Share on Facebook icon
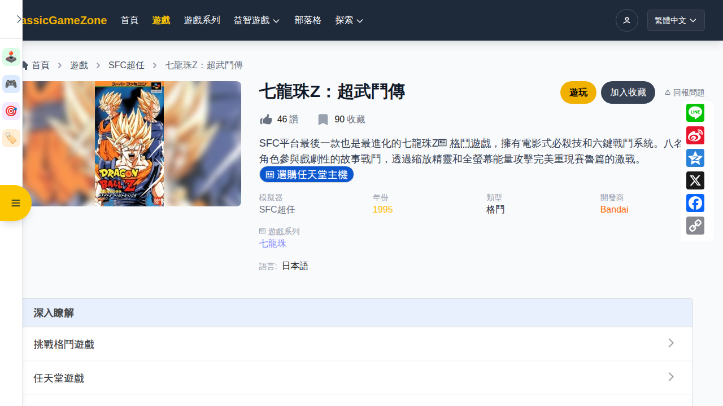The height and width of the screenshot is (406, 723). click(x=695, y=203)
